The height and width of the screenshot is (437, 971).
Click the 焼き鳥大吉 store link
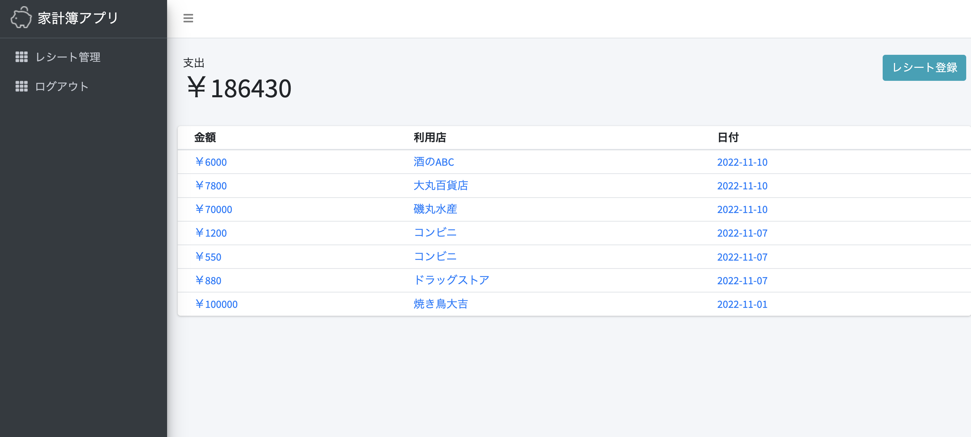coord(440,304)
